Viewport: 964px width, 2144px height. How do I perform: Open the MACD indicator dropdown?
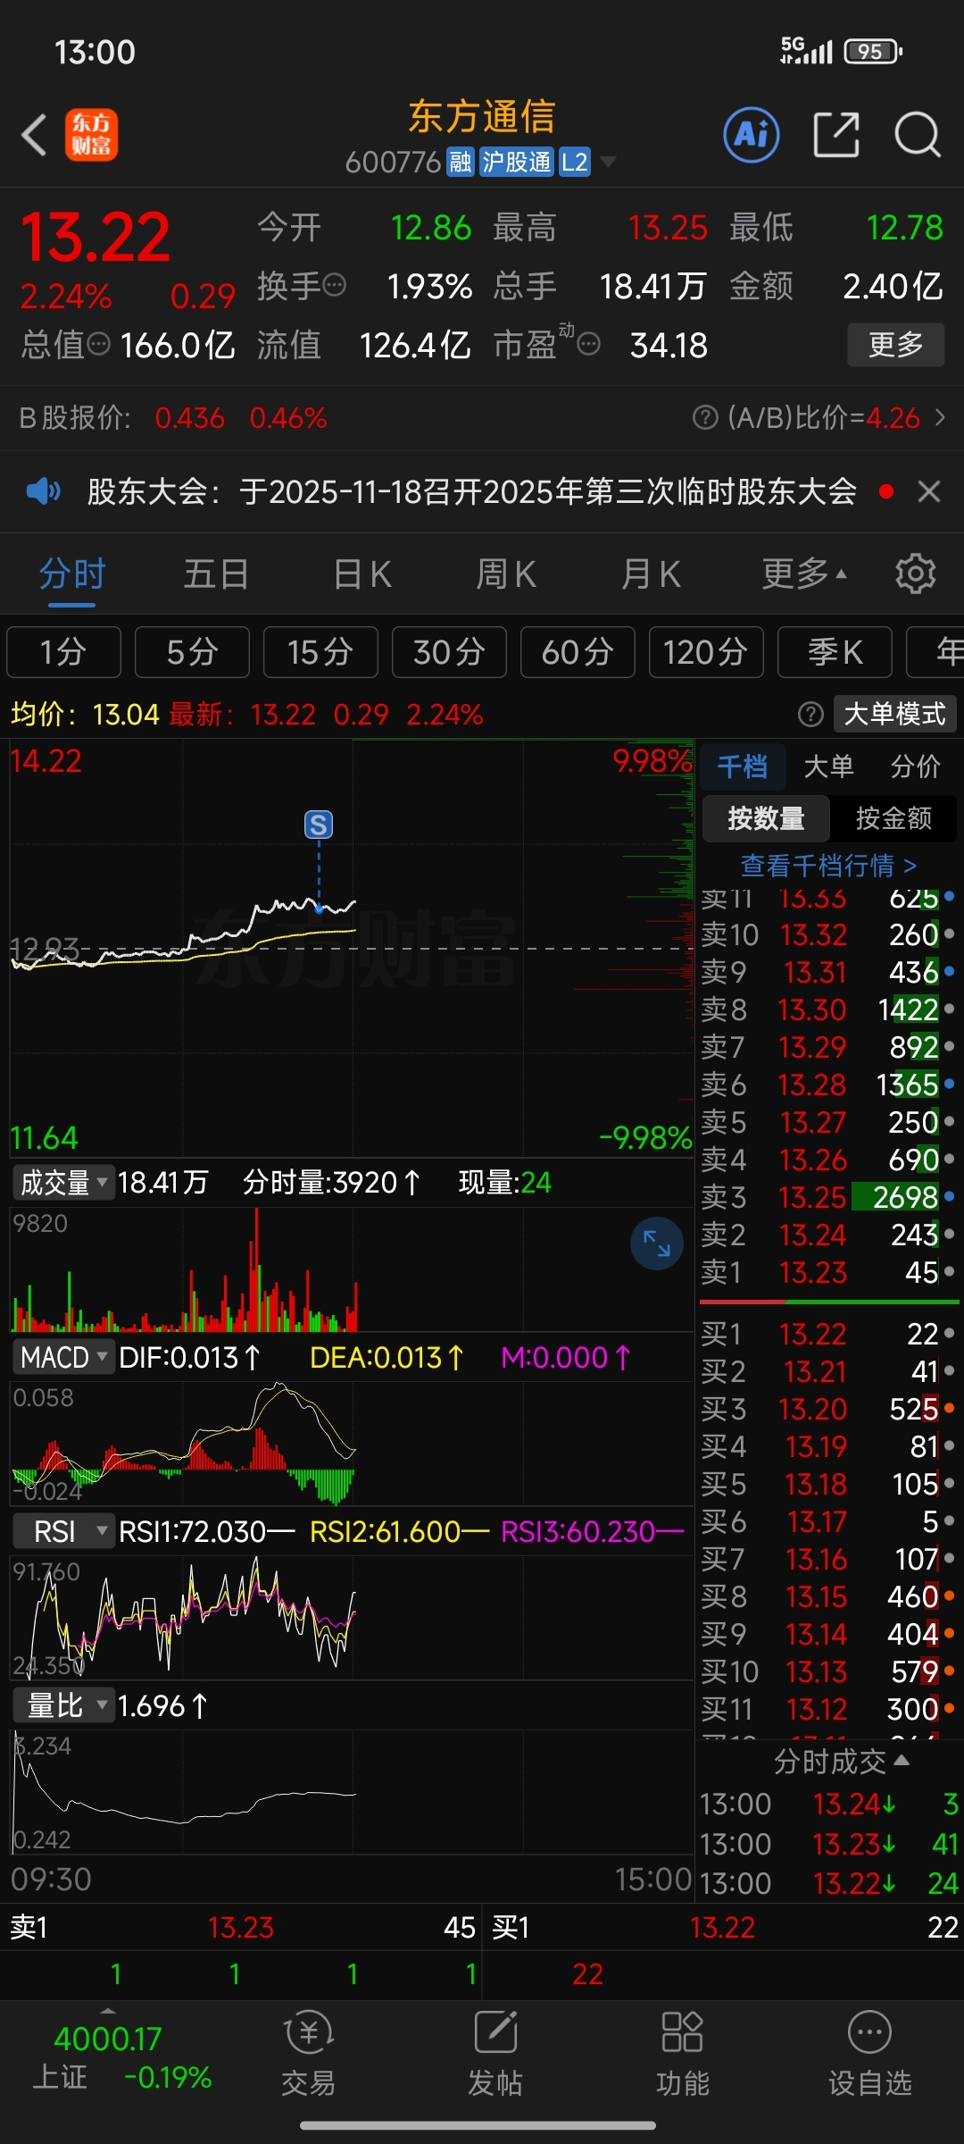pyautogui.click(x=62, y=1358)
